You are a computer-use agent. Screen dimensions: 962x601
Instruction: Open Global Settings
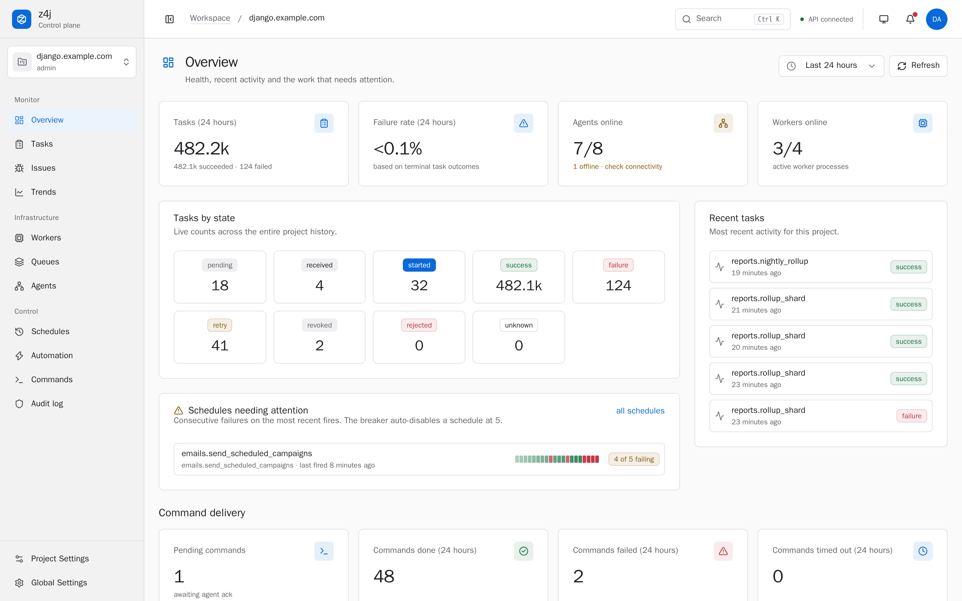coord(72,582)
